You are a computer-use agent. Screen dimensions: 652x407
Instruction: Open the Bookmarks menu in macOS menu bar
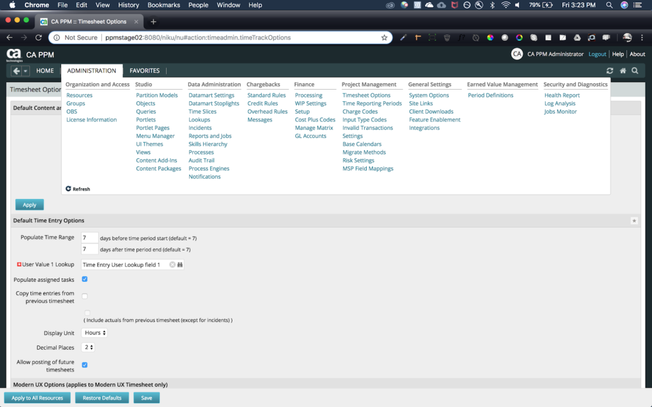point(164,5)
